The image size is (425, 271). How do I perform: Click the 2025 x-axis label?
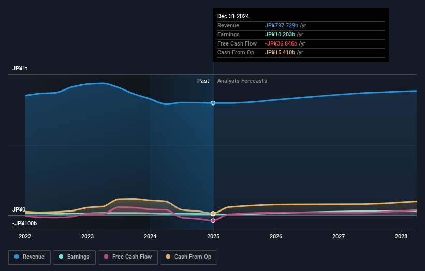[x=213, y=236]
